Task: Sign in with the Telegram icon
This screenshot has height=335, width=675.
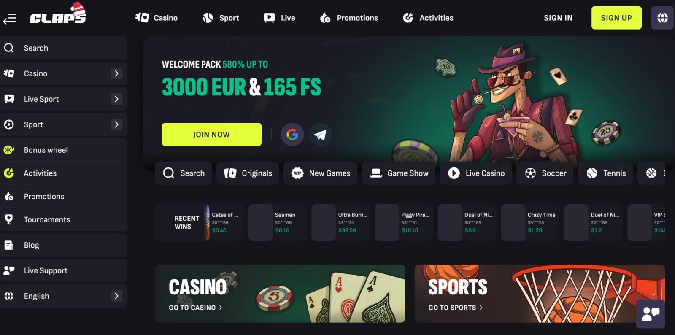Action: [321, 135]
